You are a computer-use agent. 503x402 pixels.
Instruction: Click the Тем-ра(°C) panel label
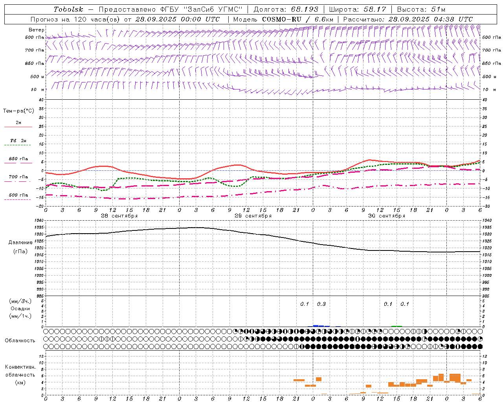click(x=18, y=111)
